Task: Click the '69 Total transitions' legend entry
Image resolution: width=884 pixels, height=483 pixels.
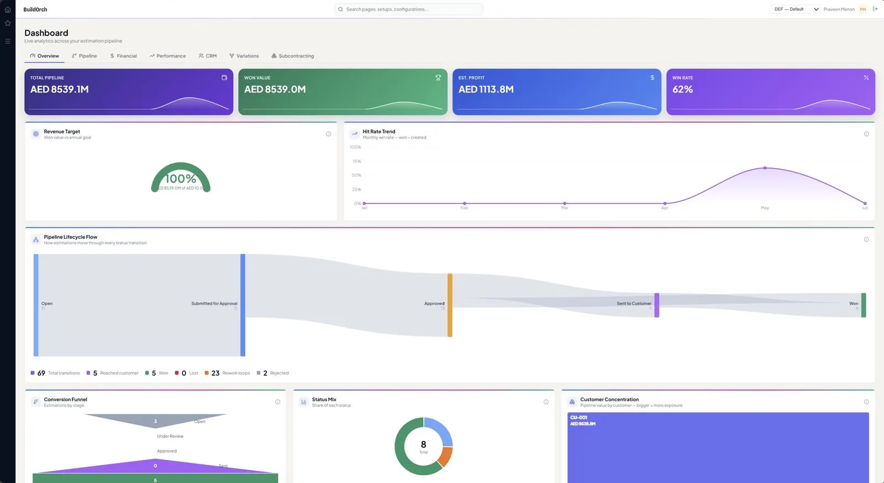Action: click(x=55, y=373)
